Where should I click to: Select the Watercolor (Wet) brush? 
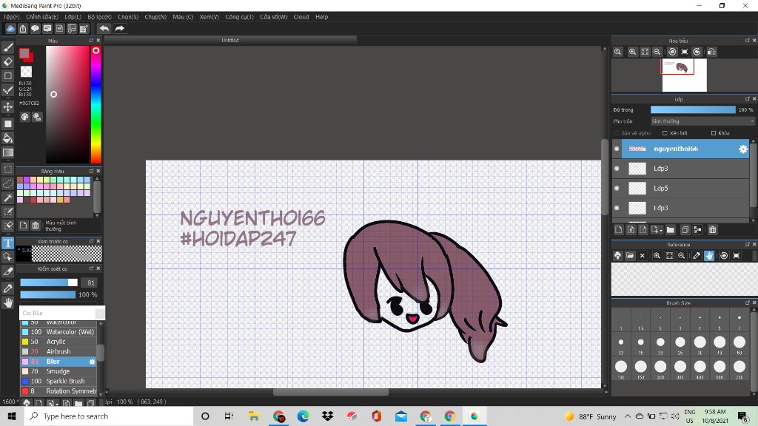(58, 332)
